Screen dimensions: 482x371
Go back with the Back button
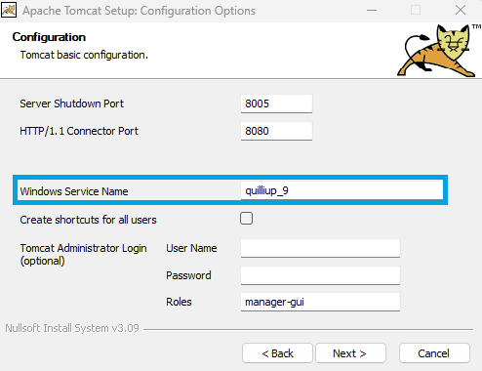point(277,353)
